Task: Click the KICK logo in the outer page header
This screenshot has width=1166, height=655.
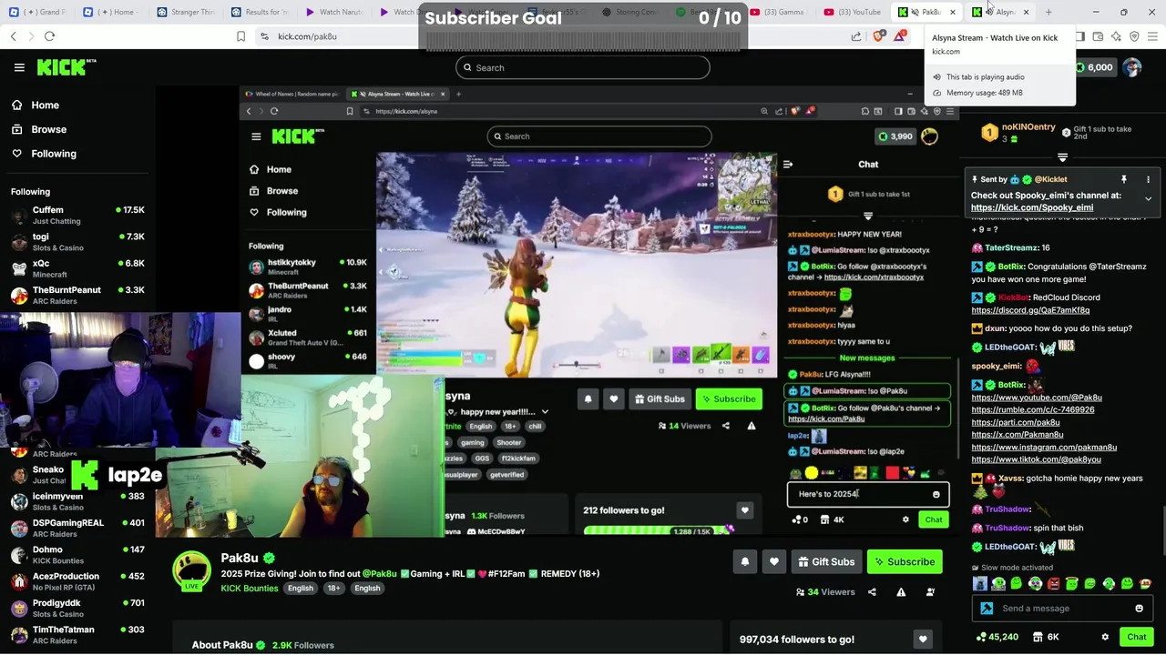Action: (x=66, y=67)
